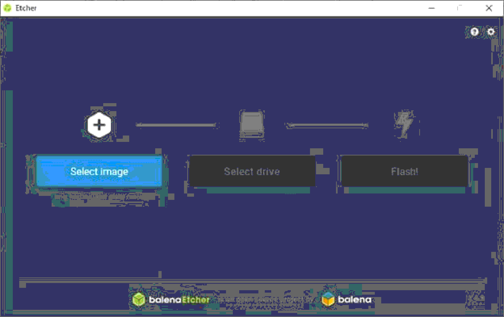The image size is (504, 317).
Task: Minimize the Etcher window
Action: pos(432,8)
